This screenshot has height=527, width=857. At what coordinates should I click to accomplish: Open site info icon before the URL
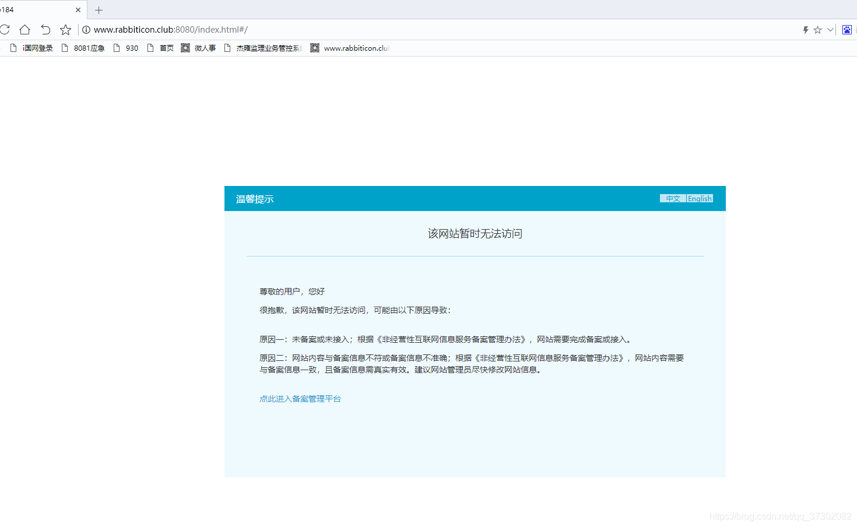point(86,30)
